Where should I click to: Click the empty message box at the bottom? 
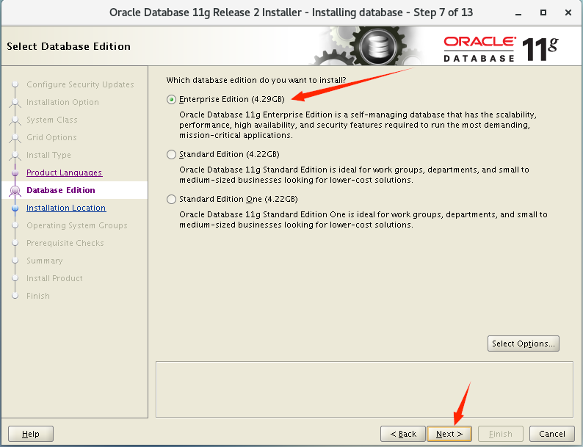pyautogui.click(x=364, y=390)
